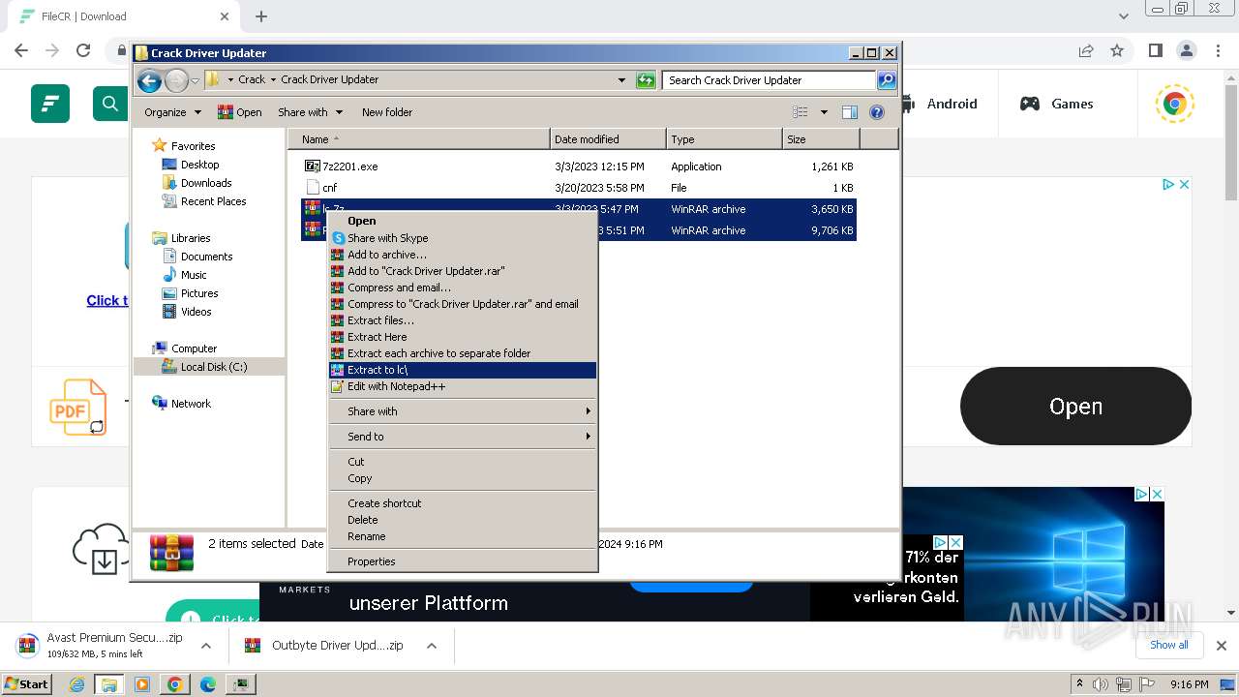This screenshot has height=697, width=1239.
Task: Click Microsoft Edge icon in taskbar
Action: tap(207, 684)
